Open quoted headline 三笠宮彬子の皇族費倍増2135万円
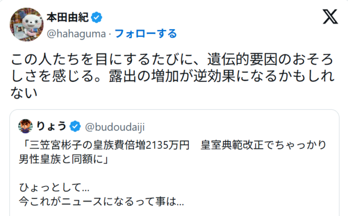The image size is (348, 216). 104,145
